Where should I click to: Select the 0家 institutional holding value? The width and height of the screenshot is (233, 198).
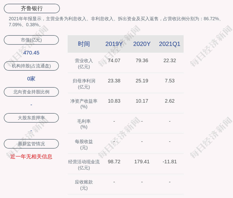(x=31, y=79)
